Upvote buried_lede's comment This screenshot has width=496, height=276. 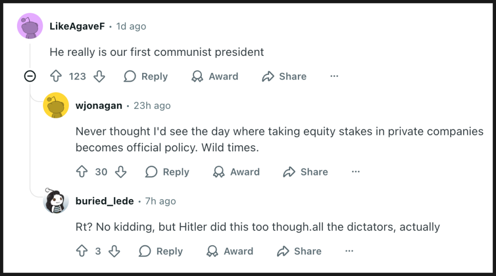[82, 251]
